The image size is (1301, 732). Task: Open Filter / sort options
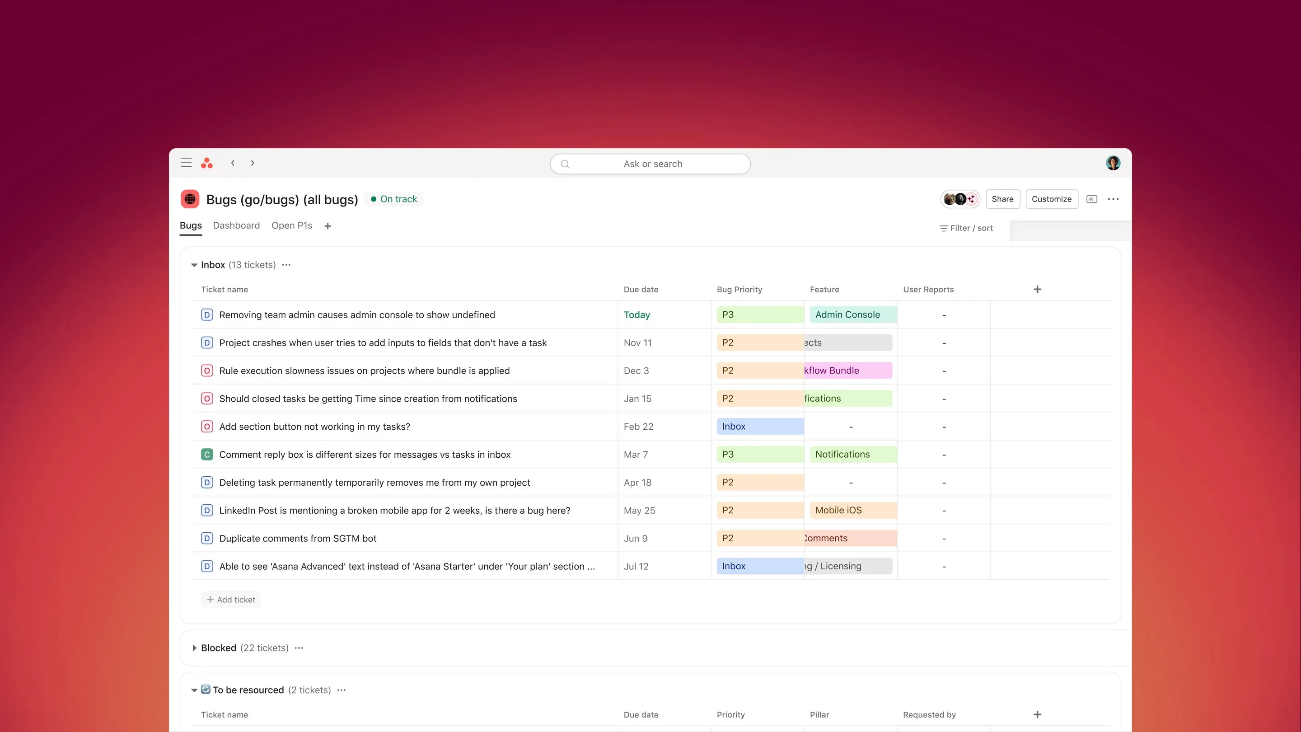point(966,228)
